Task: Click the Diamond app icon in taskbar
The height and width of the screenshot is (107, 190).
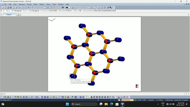Action: coord(122,104)
